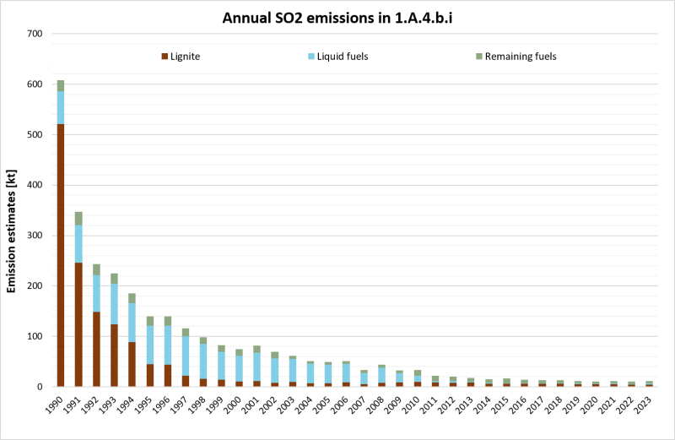
Task: Click the y-axis value 100
Action: [x=35, y=336]
